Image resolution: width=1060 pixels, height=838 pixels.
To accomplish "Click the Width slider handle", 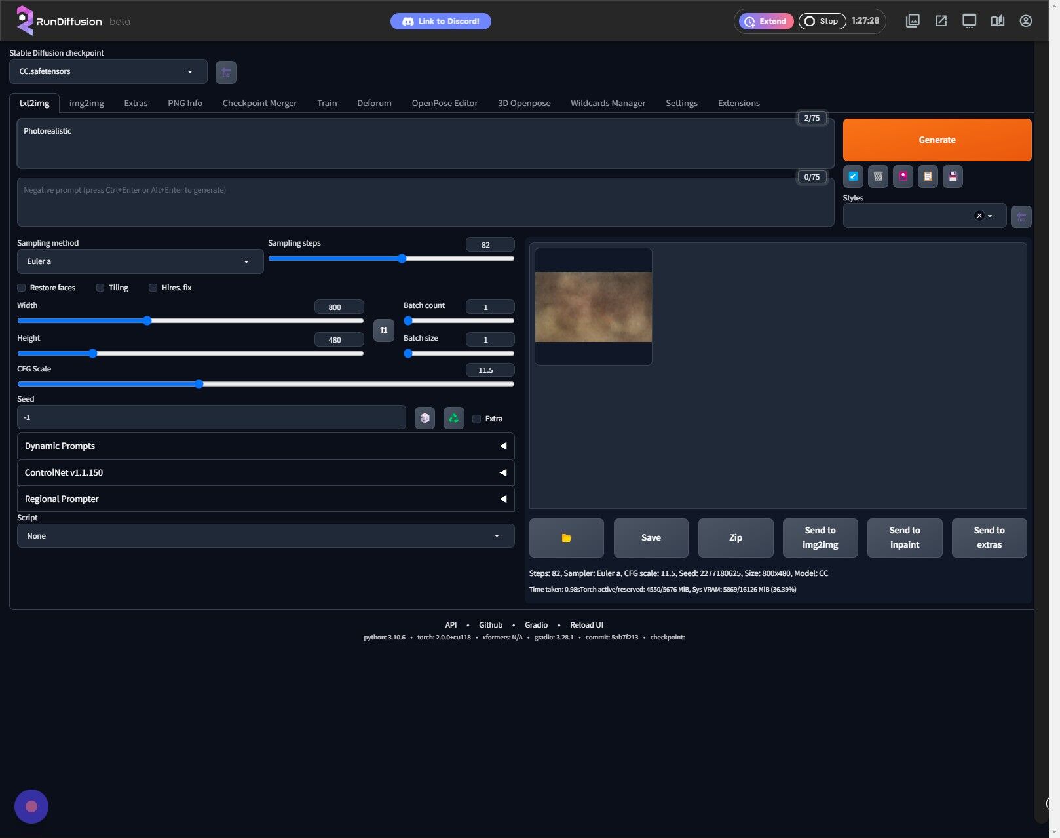I will (x=147, y=321).
